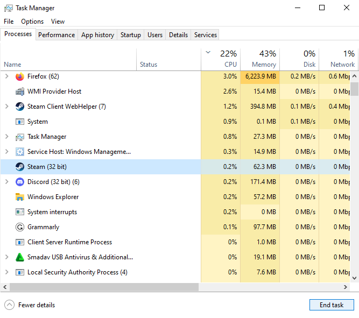Image resolution: width=359 pixels, height=318 pixels.
Task: Expand Service Host: Windows Management group
Action: pos(7,152)
